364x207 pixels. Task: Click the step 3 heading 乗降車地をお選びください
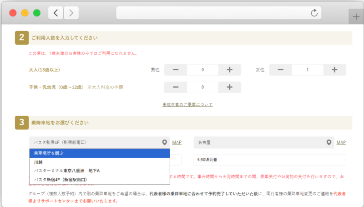coord(60,123)
